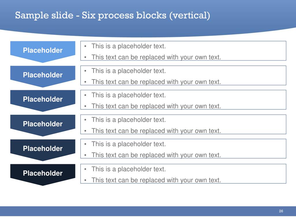Click the fifth text box's first bullet line

pyautogui.click(x=129, y=144)
